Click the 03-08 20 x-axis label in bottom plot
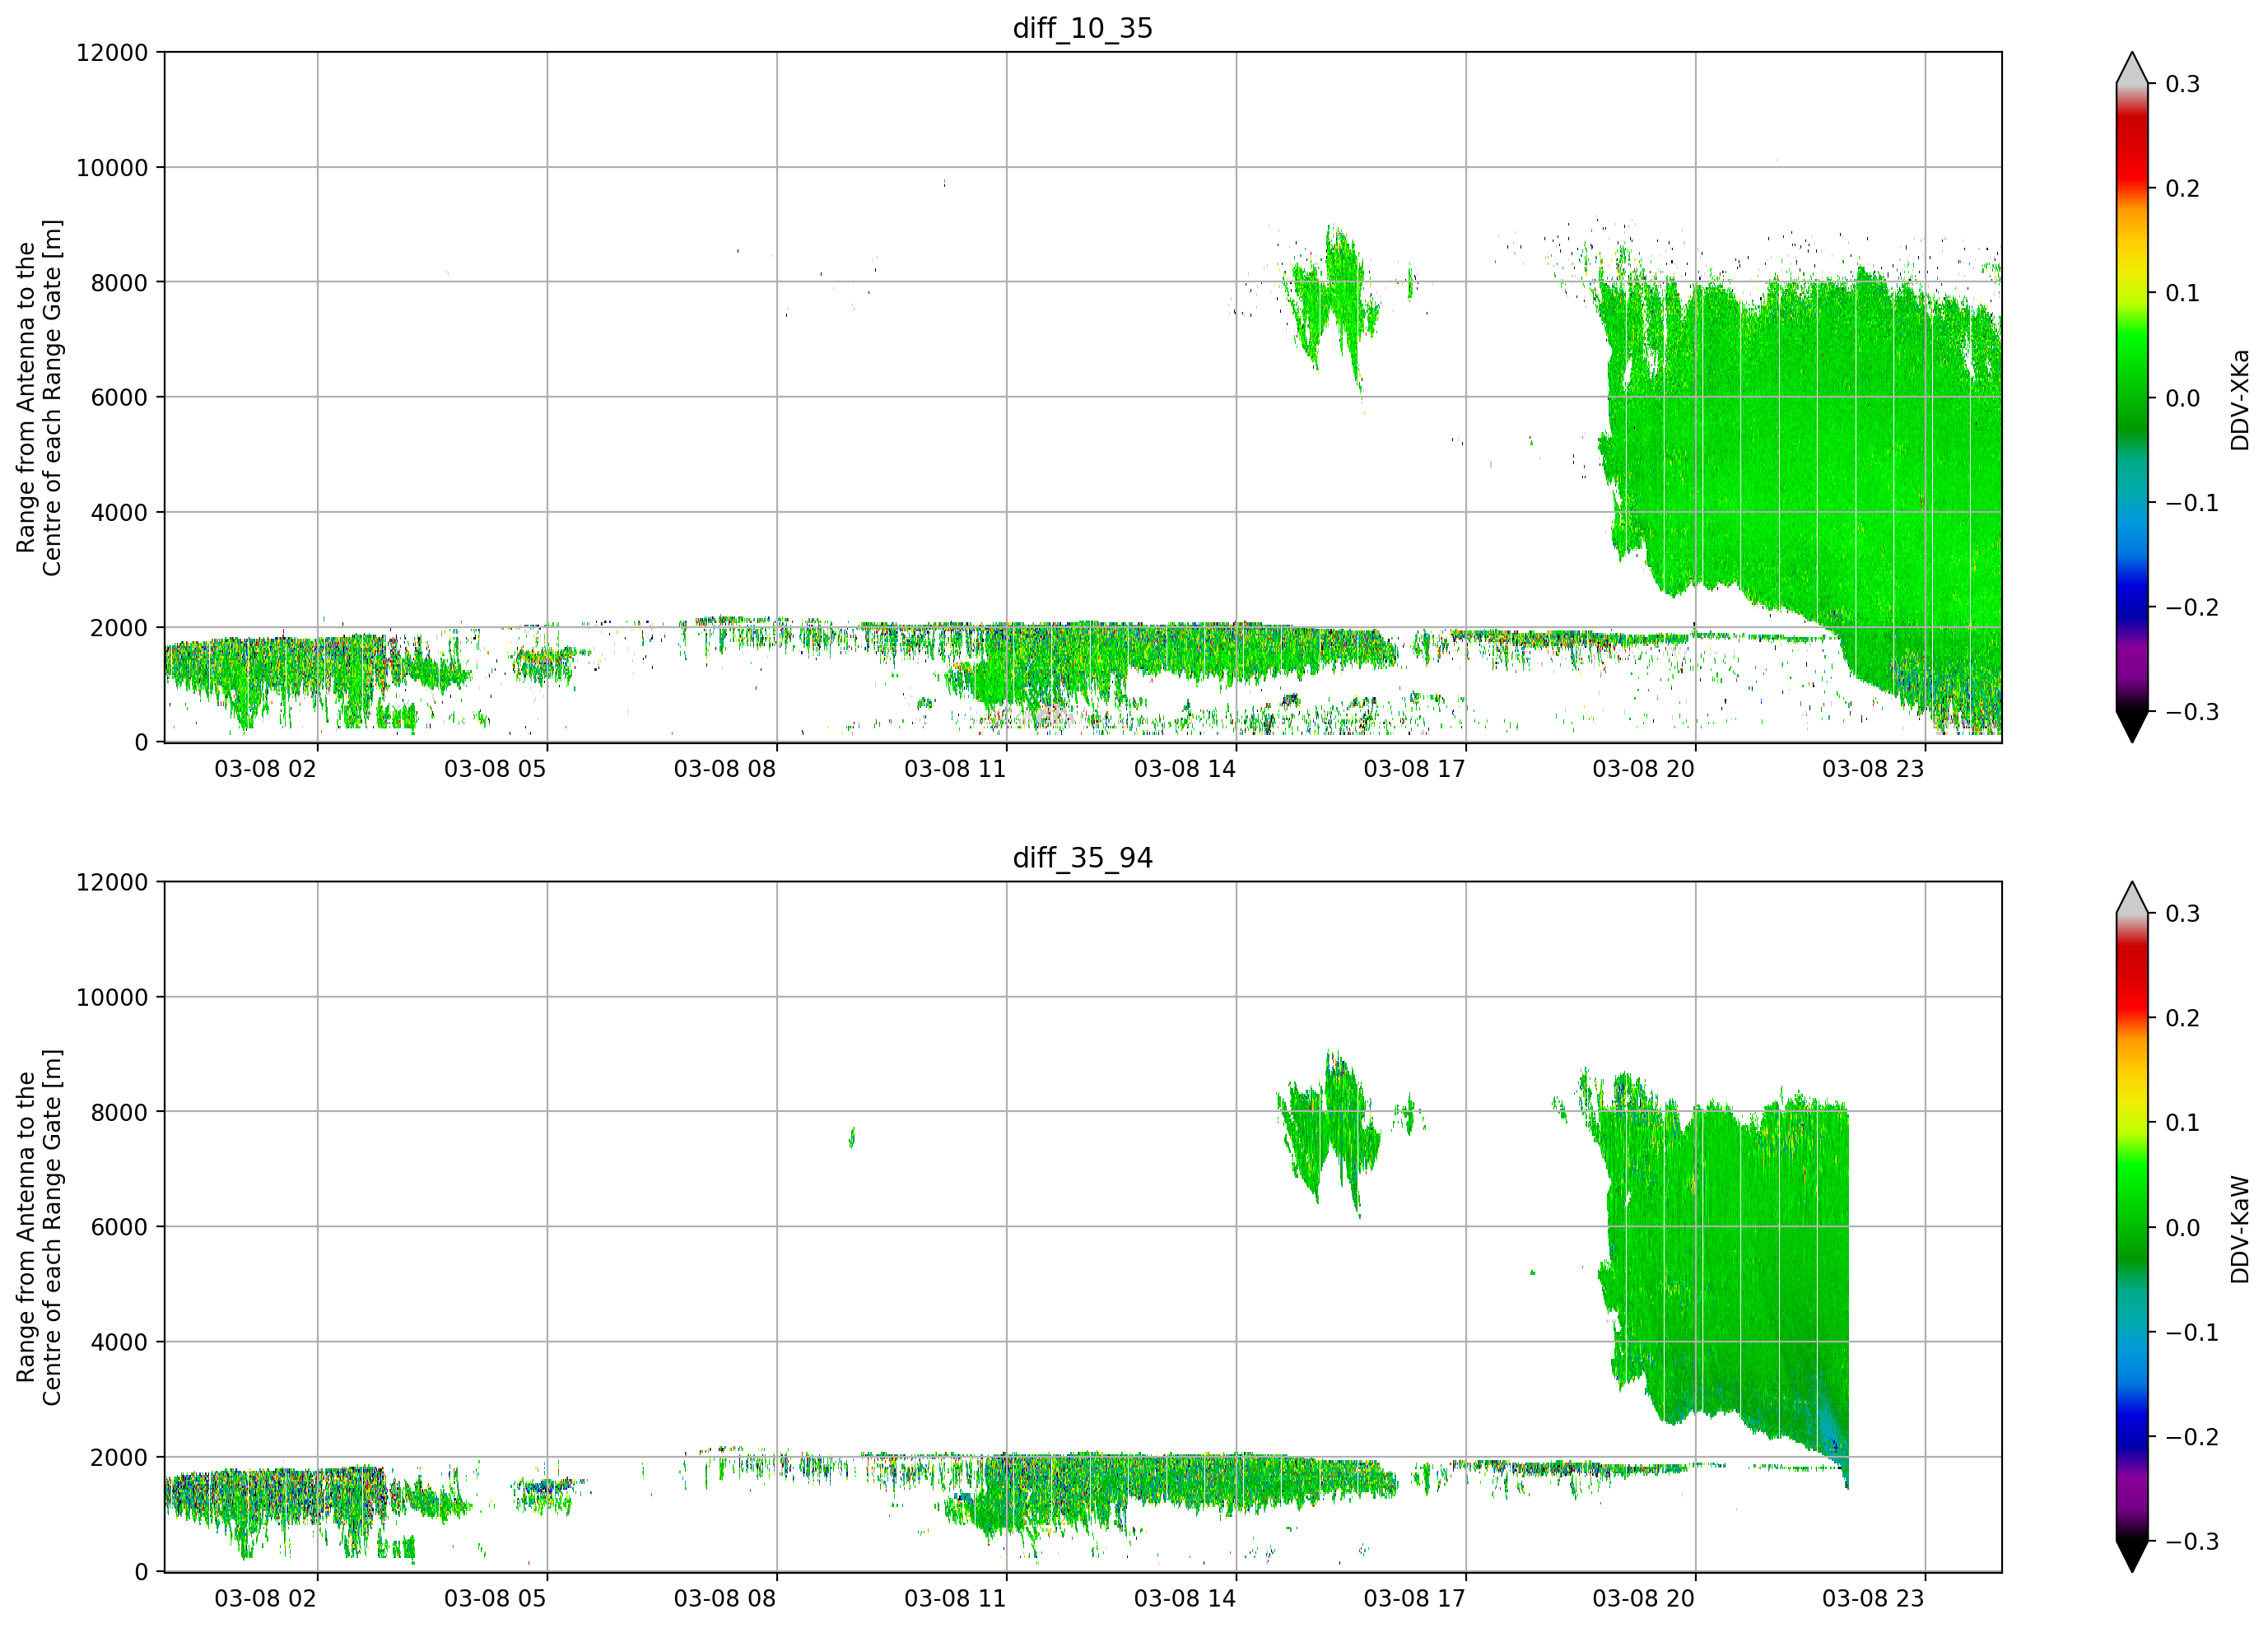The height and width of the screenshot is (1628, 2268). coord(1644,1598)
